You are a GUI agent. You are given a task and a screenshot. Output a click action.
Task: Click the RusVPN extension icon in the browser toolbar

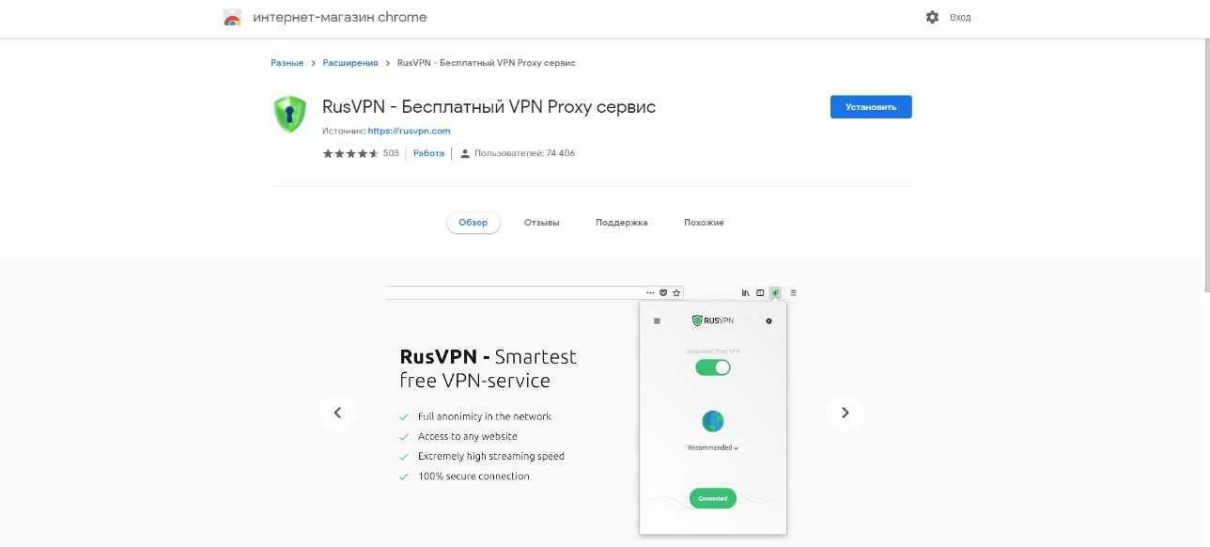(x=775, y=292)
